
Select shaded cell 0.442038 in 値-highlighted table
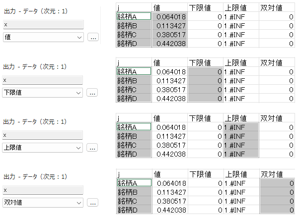click(x=169, y=44)
